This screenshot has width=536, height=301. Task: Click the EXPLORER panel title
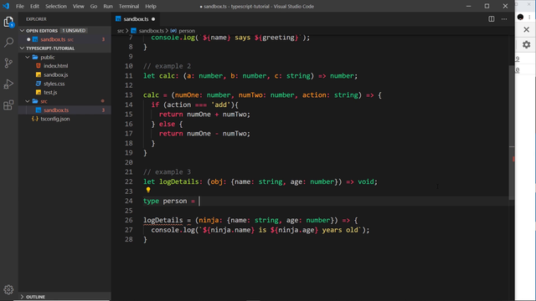pos(36,19)
